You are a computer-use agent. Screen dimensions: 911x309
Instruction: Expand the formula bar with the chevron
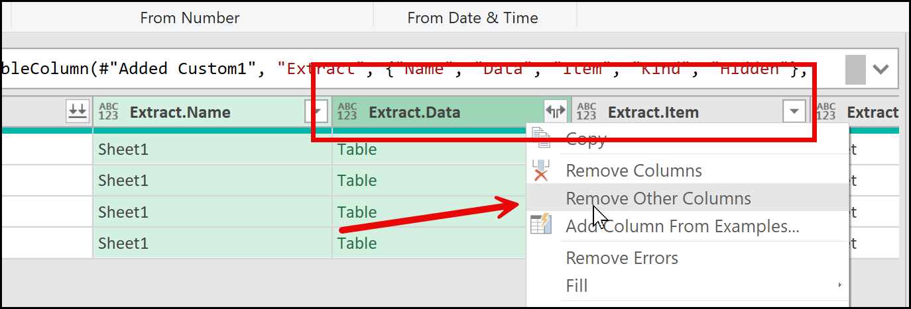(x=881, y=69)
